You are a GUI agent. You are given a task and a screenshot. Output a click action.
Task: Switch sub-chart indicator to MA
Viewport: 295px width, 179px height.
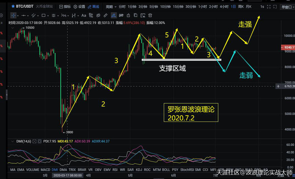[13, 170]
